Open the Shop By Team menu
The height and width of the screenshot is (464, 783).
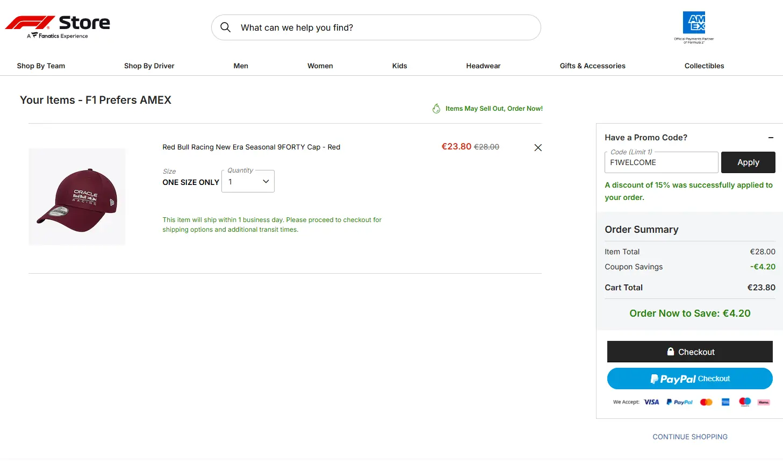pos(41,66)
